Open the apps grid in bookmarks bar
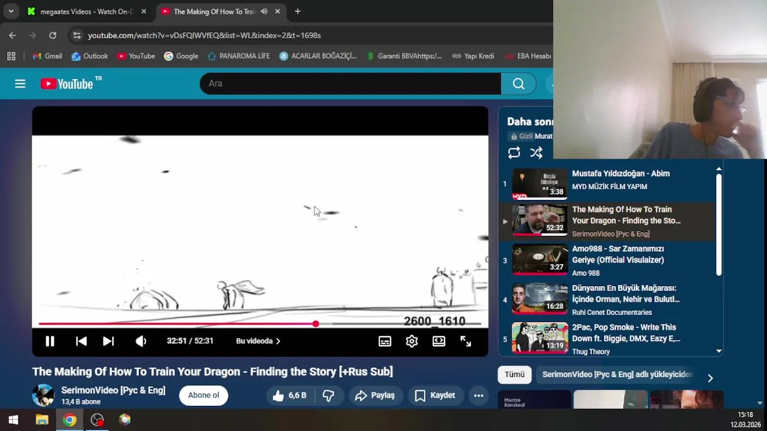This screenshot has width=767, height=431. click(x=11, y=56)
